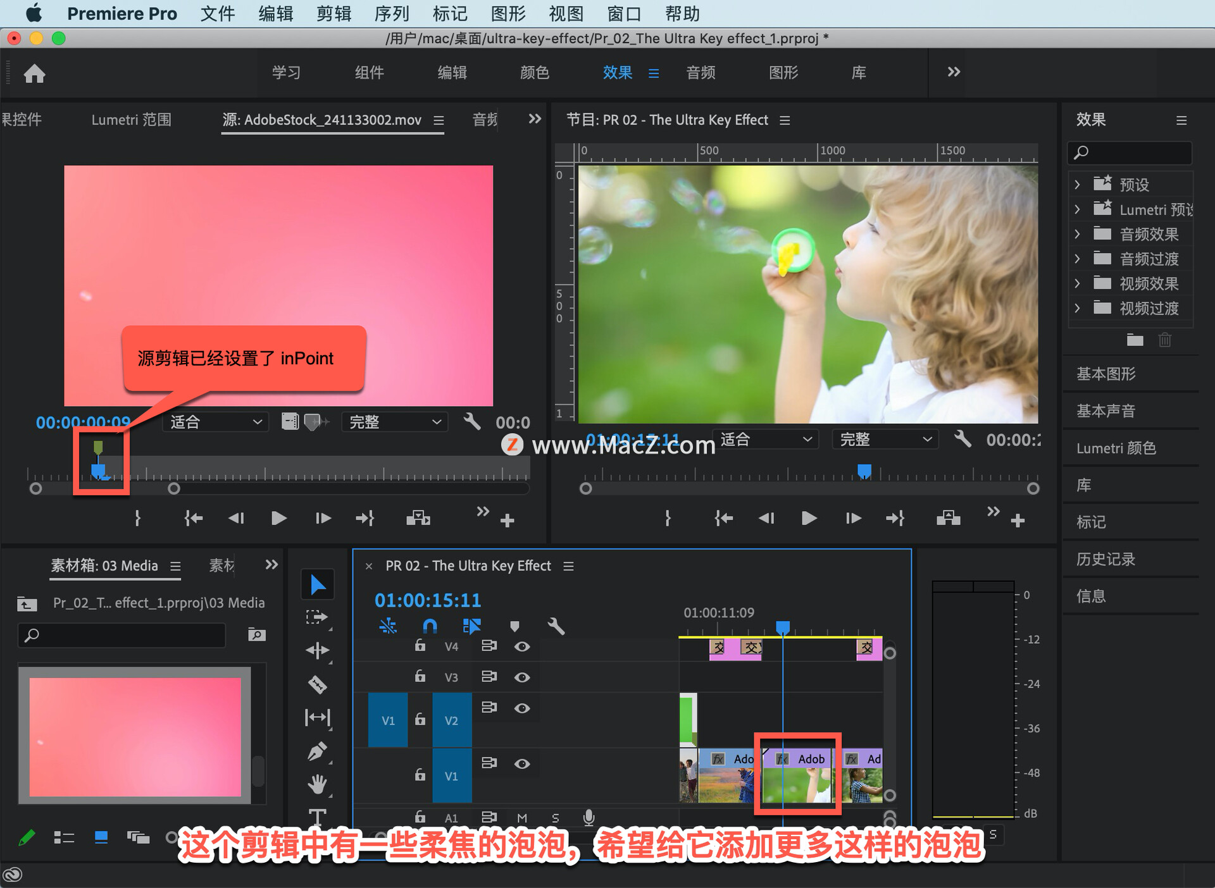The width and height of the screenshot is (1215, 888).
Task: Click Source monitor Insert button
Action: point(418,519)
